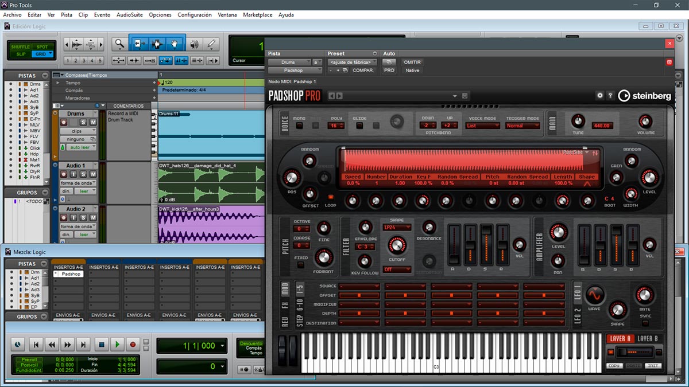Toggle the Glide switch in Padshop
This screenshot has width=689, height=387.
click(x=359, y=126)
